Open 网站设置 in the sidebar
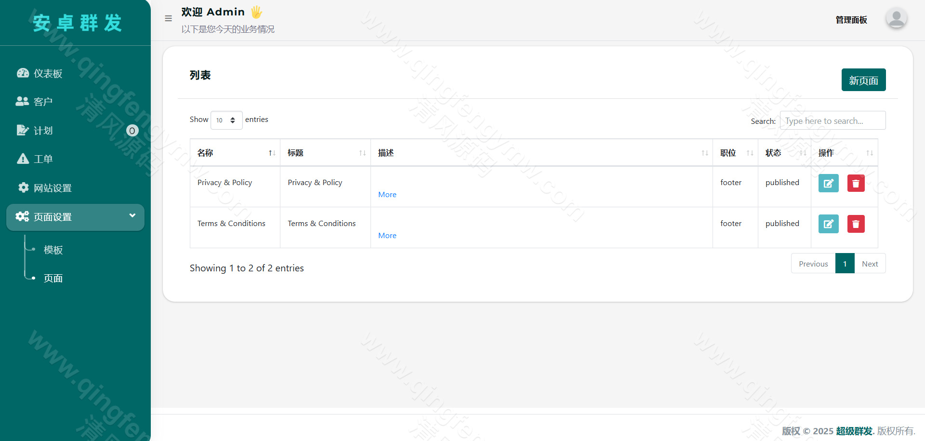925x441 pixels. [x=75, y=188]
